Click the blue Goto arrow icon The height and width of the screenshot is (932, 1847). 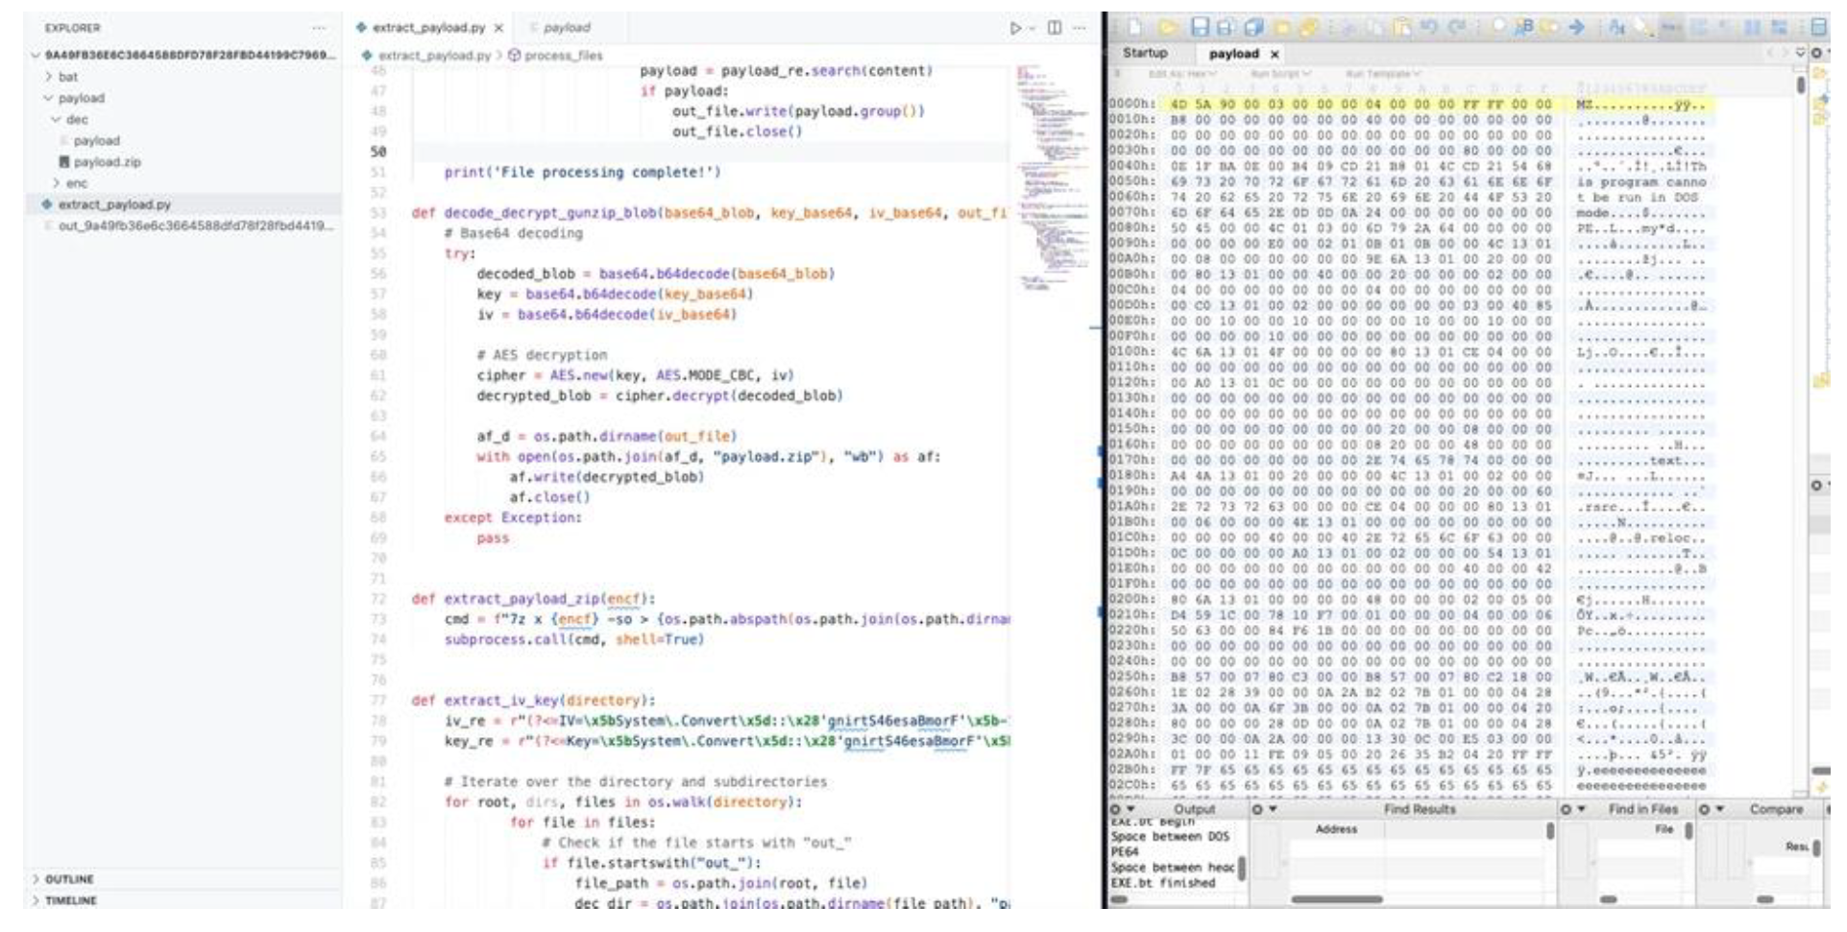point(1576,28)
